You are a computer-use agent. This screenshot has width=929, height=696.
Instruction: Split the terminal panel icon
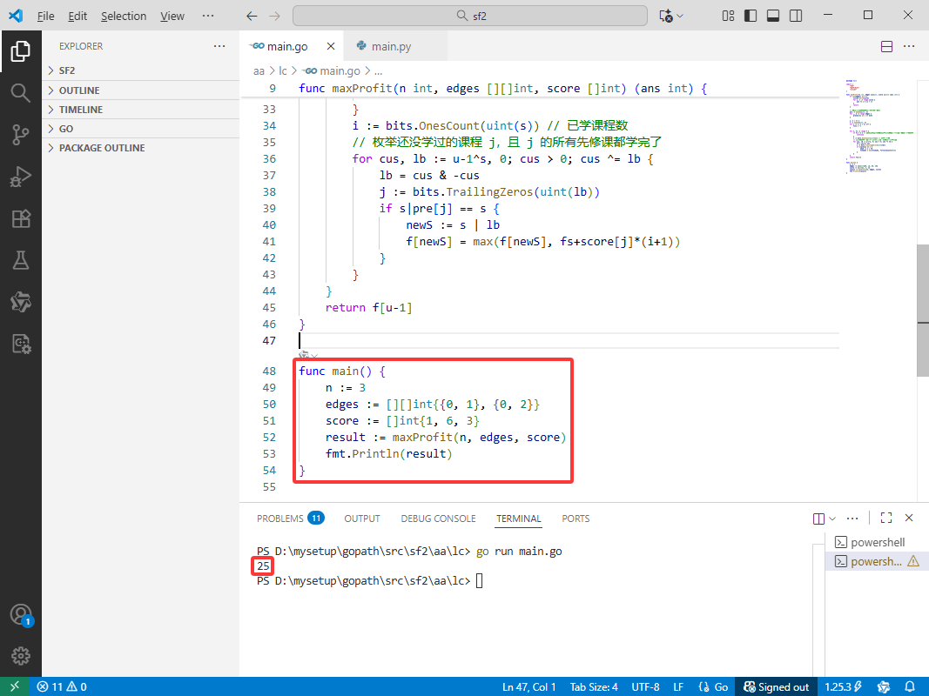click(818, 519)
